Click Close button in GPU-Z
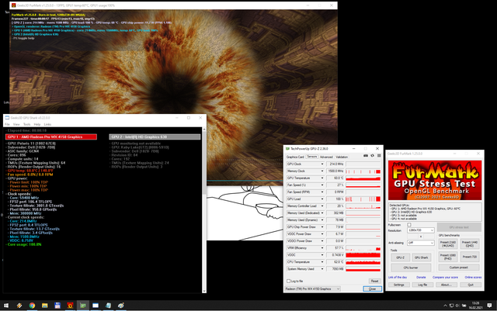Screen dimensions: 497x311 click(x=372, y=289)
